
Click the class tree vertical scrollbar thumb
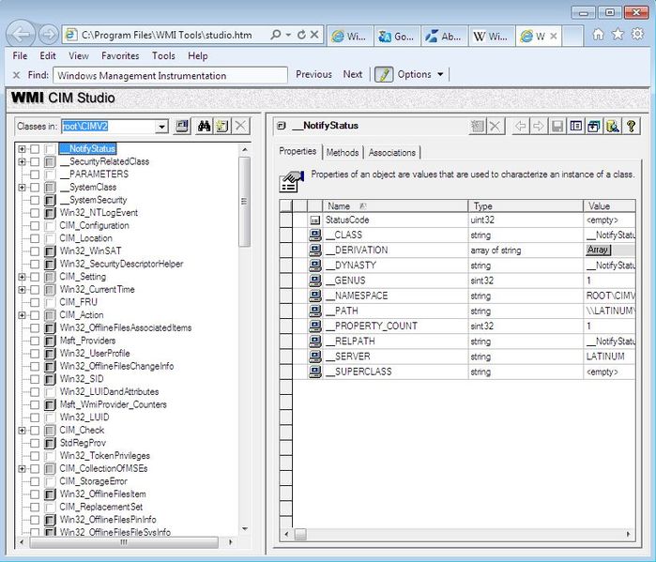point(244,202)
